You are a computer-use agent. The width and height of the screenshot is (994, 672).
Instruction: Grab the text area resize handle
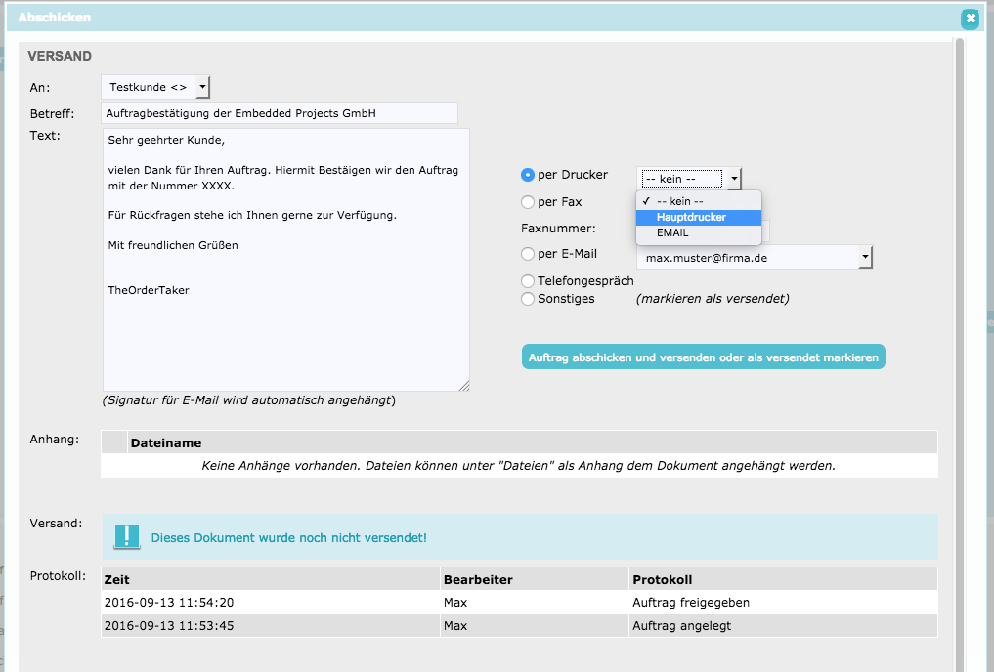[x=464, y=386]
